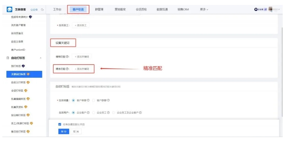
Task: Go to 会话质检 tab
Action: (x=141, y=9)
